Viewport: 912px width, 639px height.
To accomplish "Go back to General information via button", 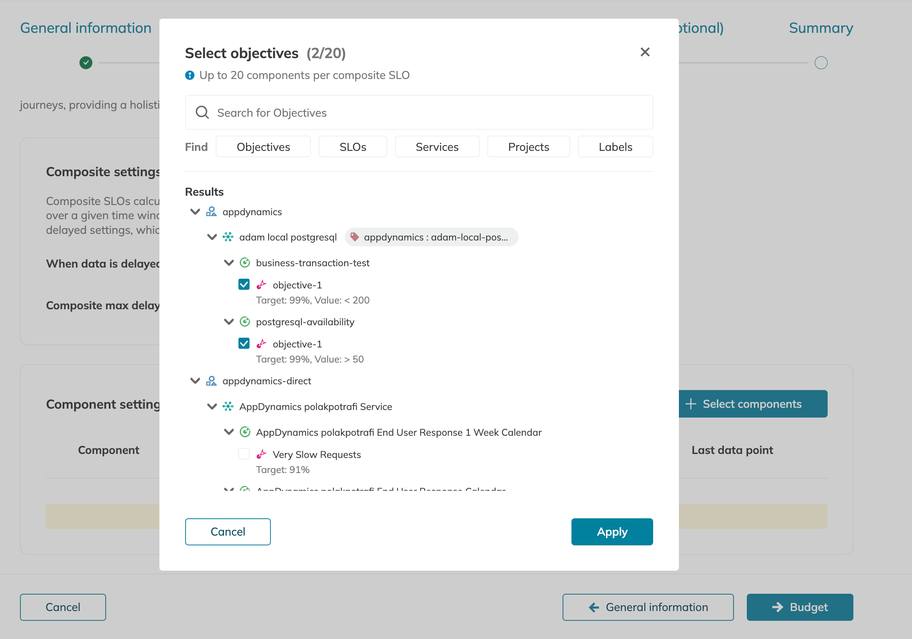I will 648,607.
